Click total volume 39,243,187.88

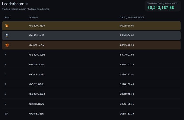click(161, 8)
